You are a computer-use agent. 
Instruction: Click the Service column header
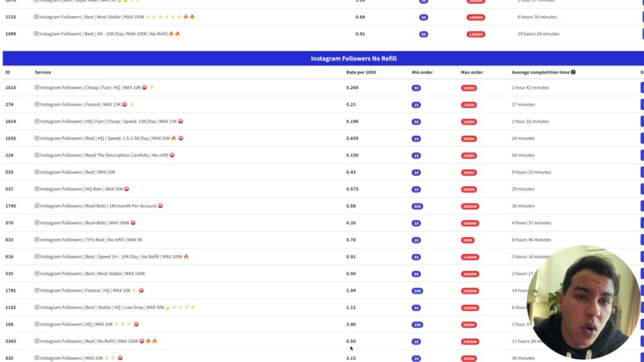click(x=43, y=72)
